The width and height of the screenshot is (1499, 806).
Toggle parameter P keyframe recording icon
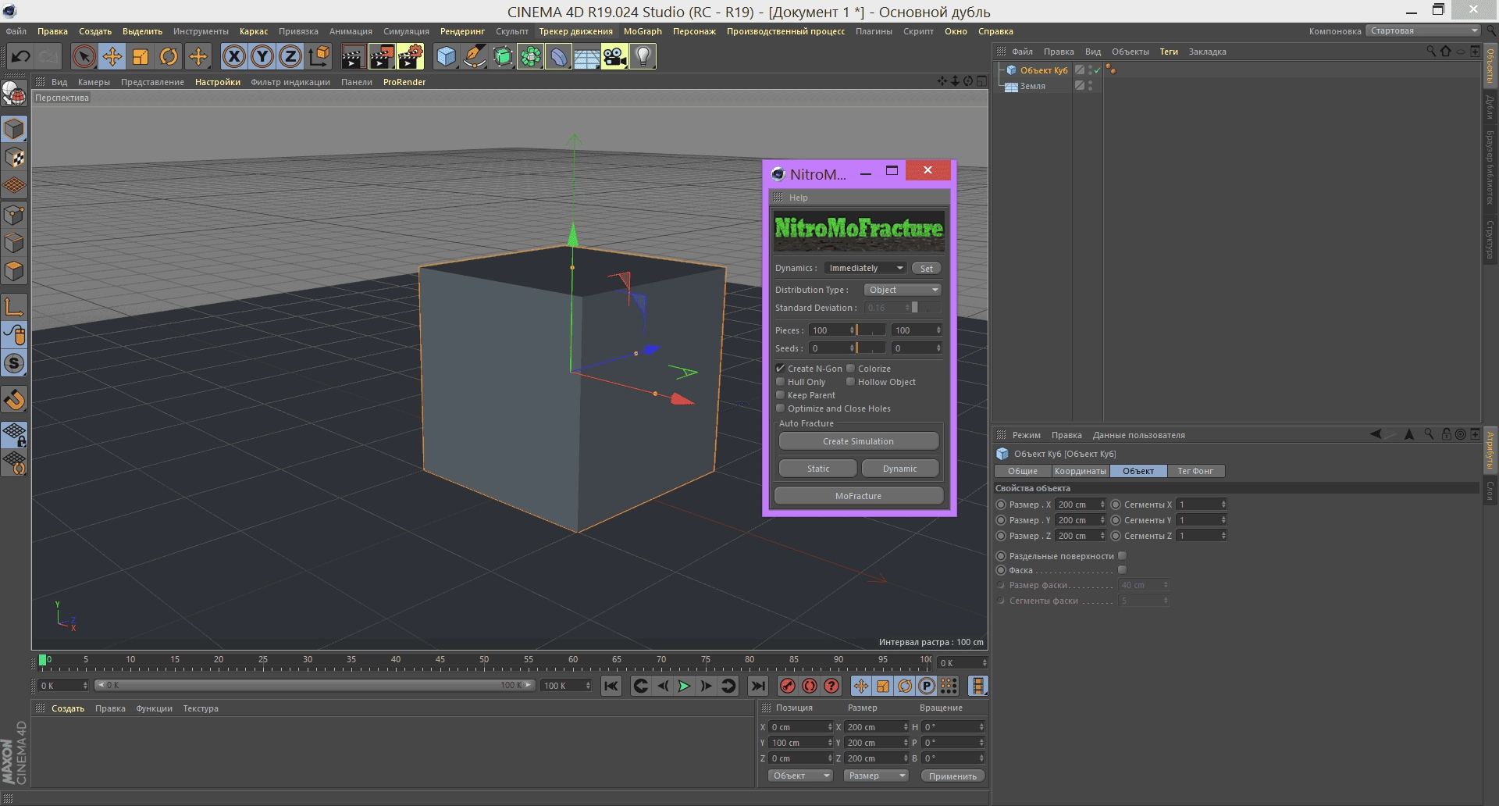tap(926, 686)
